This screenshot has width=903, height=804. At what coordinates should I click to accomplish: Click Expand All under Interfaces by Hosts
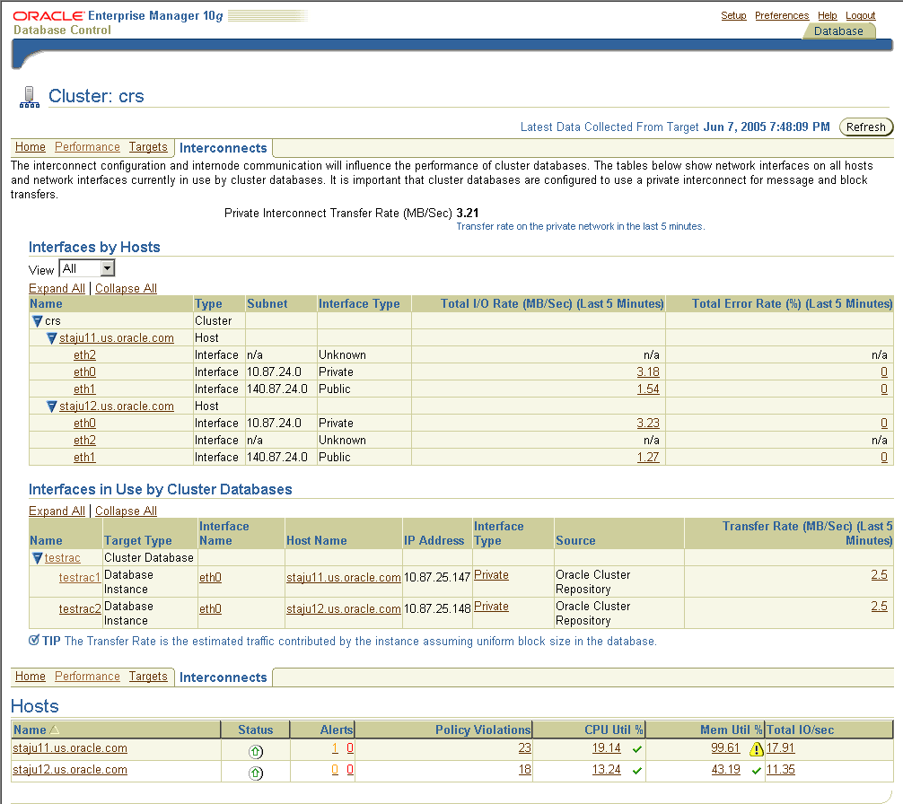(57, 287)
